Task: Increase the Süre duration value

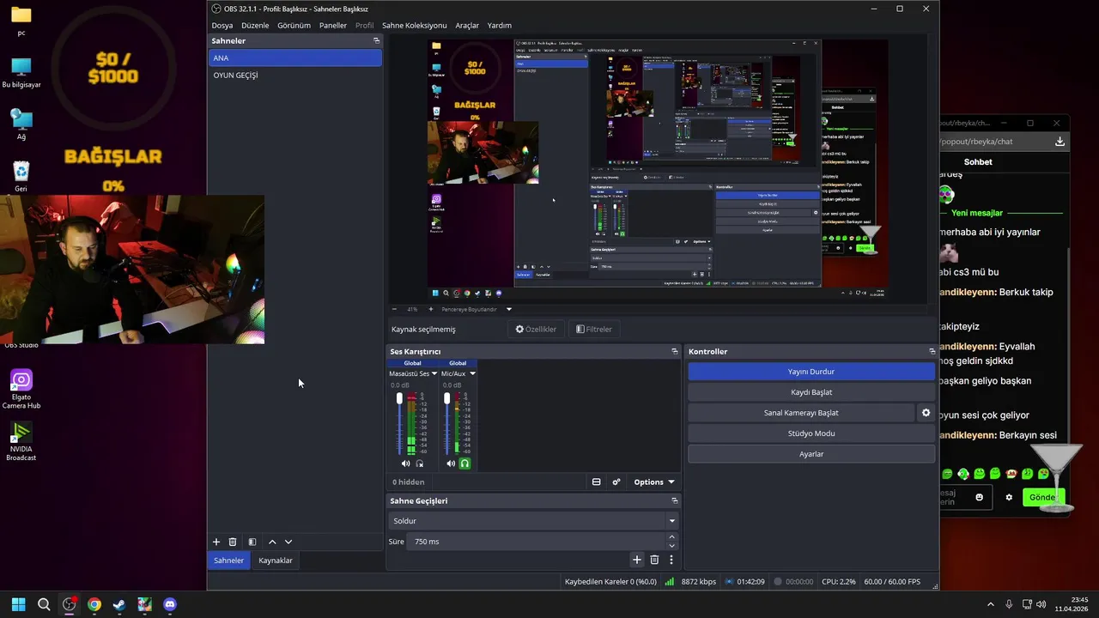Action: pos(672,537)
